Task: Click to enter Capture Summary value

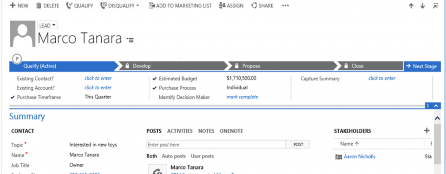Action: tap(382, 78)
